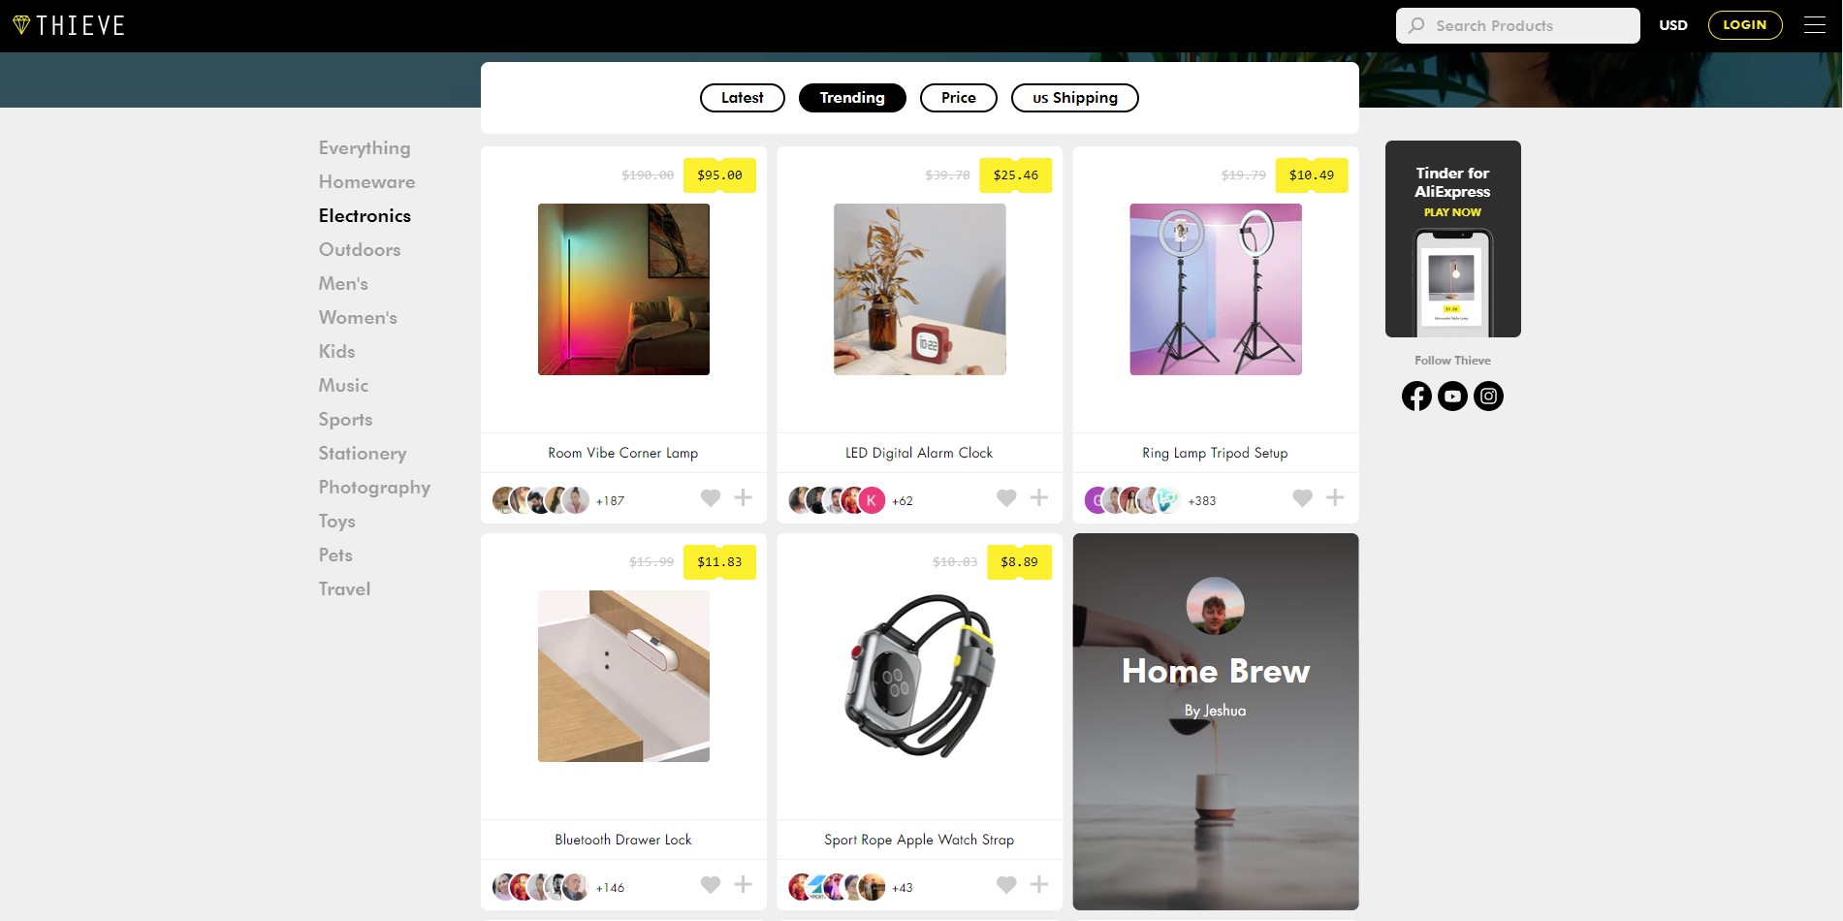The image size is (1843, 921).
Task: Select the Photography category
Action: coord(374,487)
